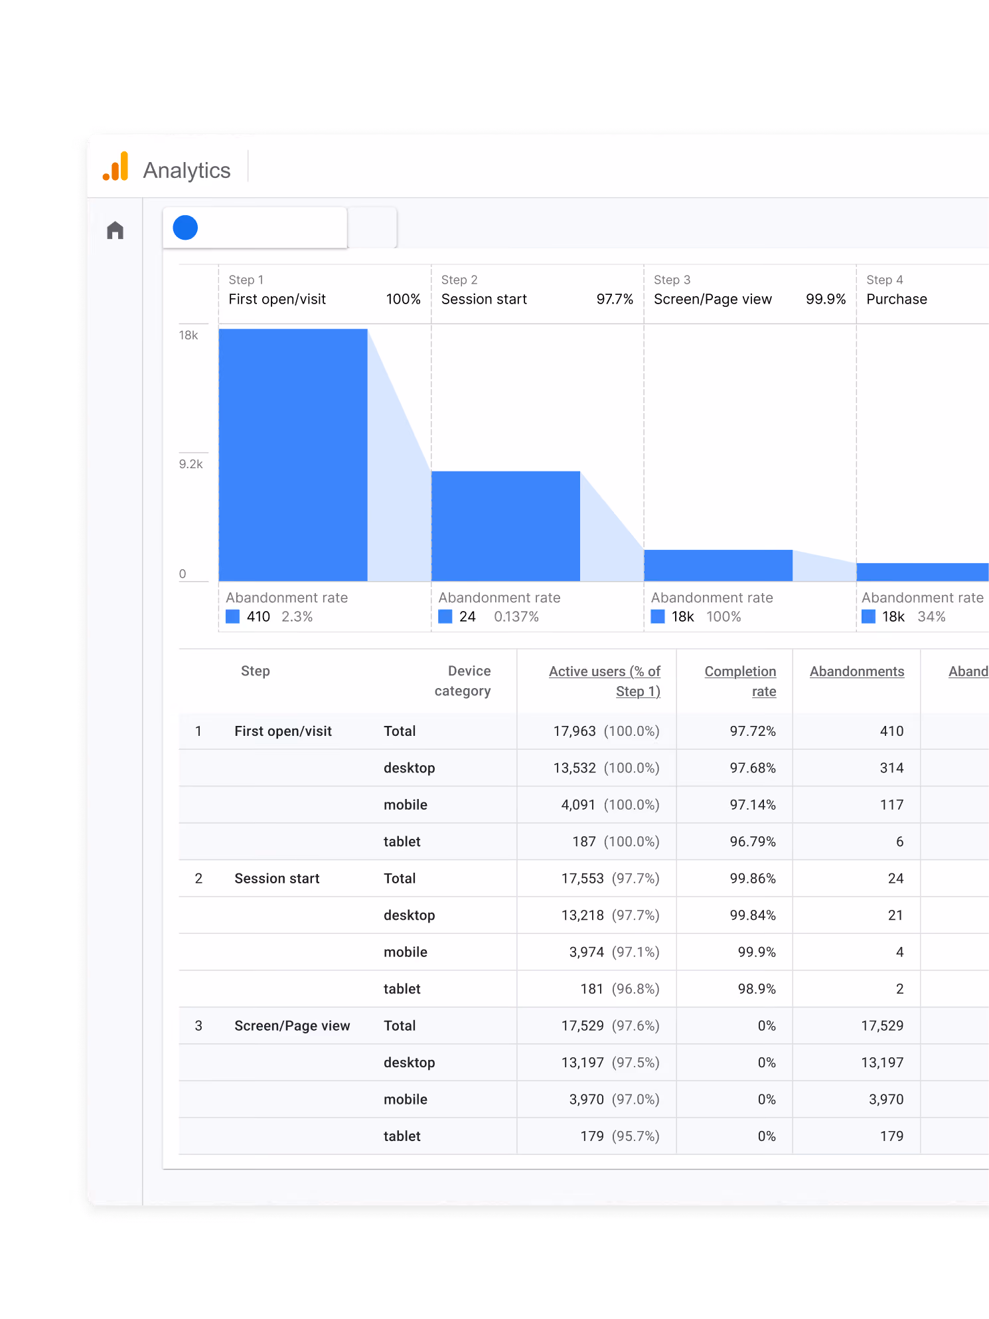This screenshot has height=1319, width=989.
Task: Click the 3,970 abandonments value
Action: pyautogui.click(x=886, y=1100)
